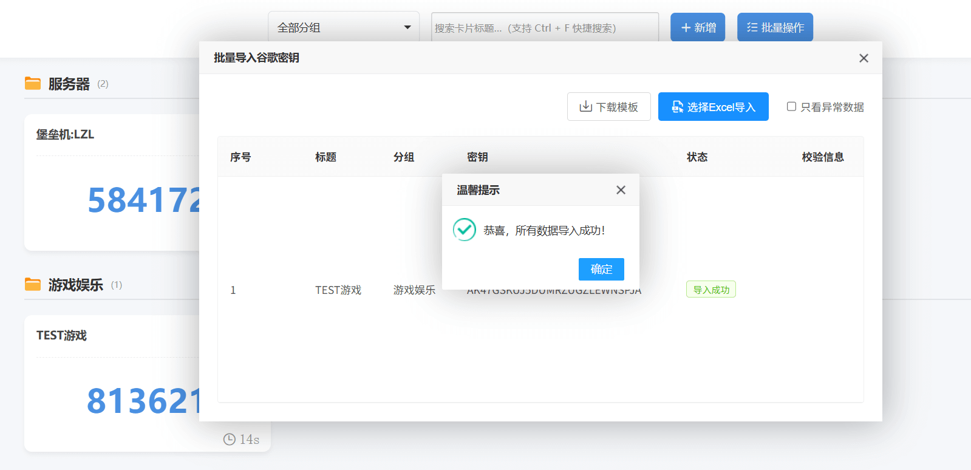Click the 服务器 group heading
The height and width of the screenshot is (470, 971).
69,84
